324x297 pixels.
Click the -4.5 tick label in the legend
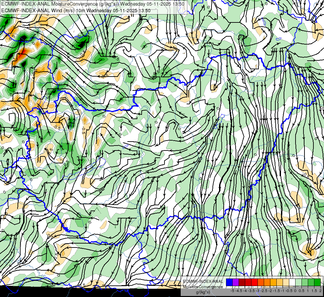click(239, 291)
